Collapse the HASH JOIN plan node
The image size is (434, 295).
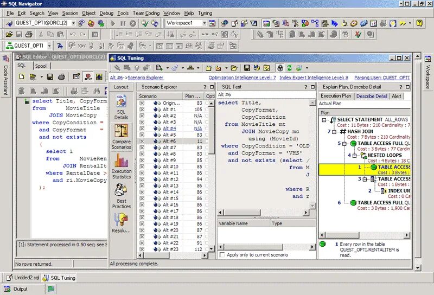coord(334,132)
